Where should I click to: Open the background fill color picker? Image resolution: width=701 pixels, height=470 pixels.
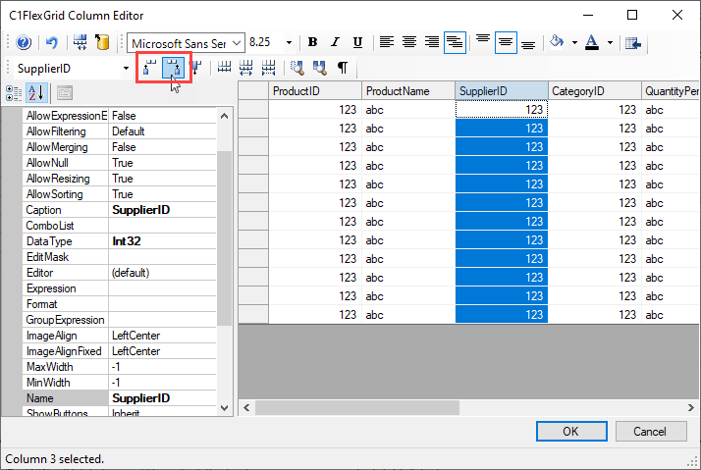click(x=558, y=43)
